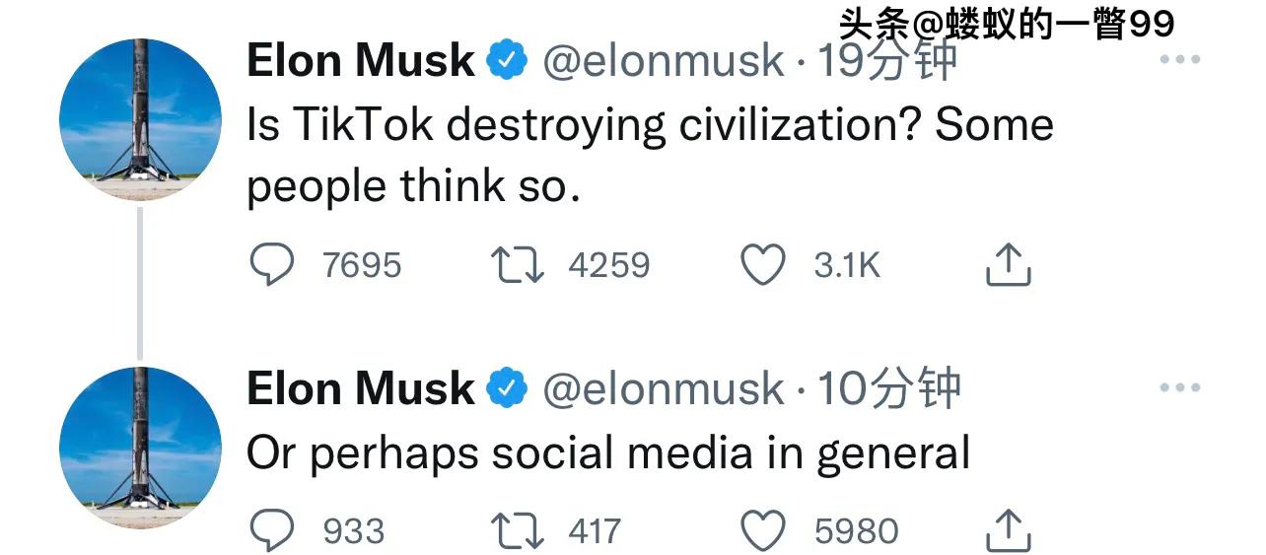Click @elonmusk handle on second tweet

[664, 389]
